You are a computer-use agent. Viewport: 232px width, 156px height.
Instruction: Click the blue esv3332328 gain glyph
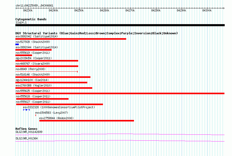pos(27,110)
